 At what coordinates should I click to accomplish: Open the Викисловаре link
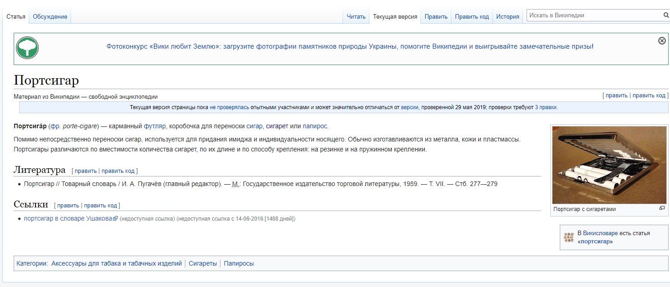(600, 233)
